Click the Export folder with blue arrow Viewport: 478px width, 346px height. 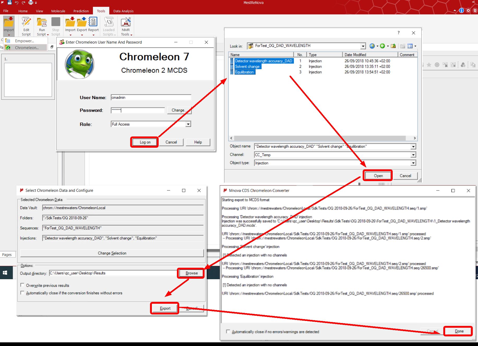point(82,22)
